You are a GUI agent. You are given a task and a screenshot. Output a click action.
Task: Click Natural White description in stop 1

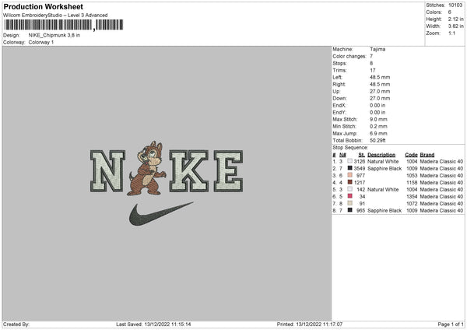pyautogui.click(x=383, y=161)
